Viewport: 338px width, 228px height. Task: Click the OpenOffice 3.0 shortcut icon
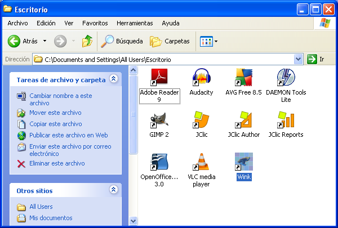(x=159, y=162)
